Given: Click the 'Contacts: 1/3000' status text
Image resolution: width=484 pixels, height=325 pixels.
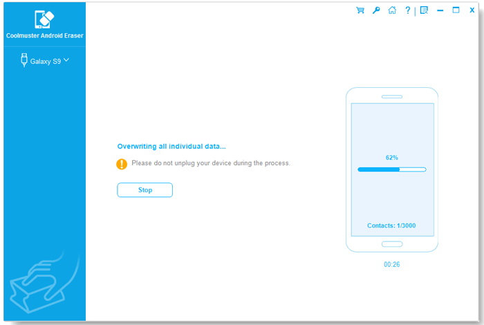Looking at the screenshot, I should (391, 225).
